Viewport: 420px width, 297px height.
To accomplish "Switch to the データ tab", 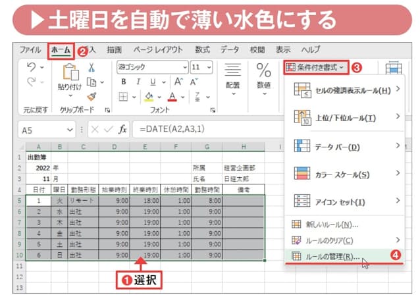I will pyautogui.click(x=230, y=50).
